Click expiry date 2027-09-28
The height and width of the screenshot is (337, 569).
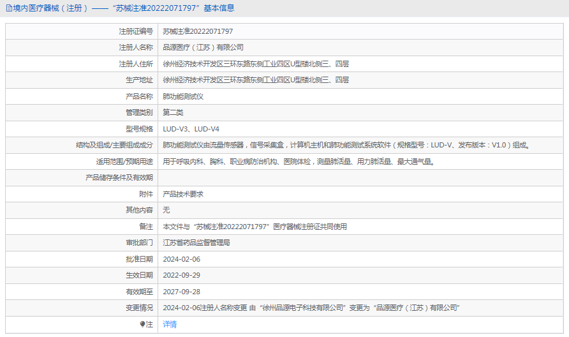(x=182, y=291)
